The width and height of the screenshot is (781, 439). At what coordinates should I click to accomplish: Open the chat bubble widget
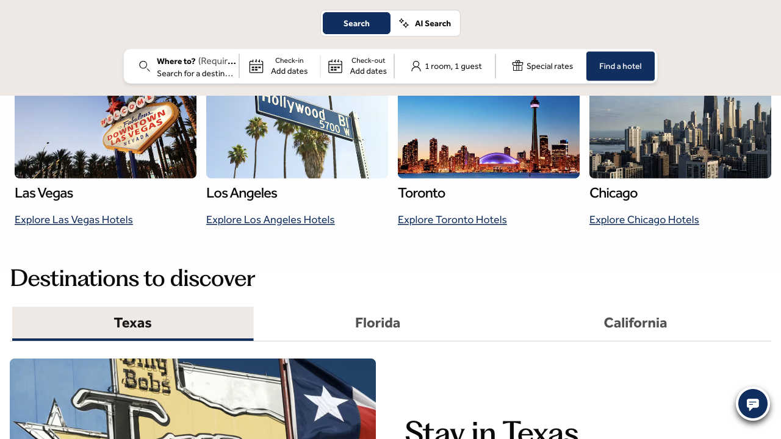(x=753, y=404)
